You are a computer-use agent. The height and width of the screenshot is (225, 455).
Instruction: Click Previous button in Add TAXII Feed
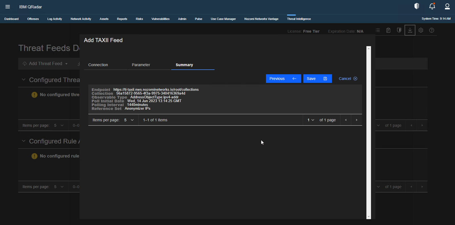coord(283,79)
